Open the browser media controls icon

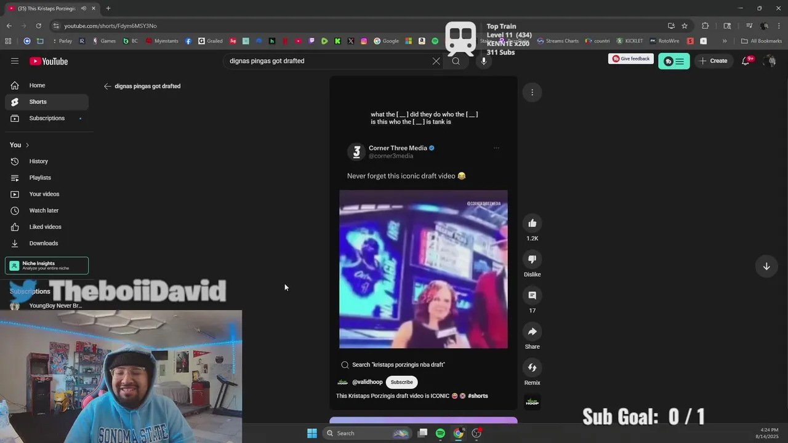coord(749,26)
